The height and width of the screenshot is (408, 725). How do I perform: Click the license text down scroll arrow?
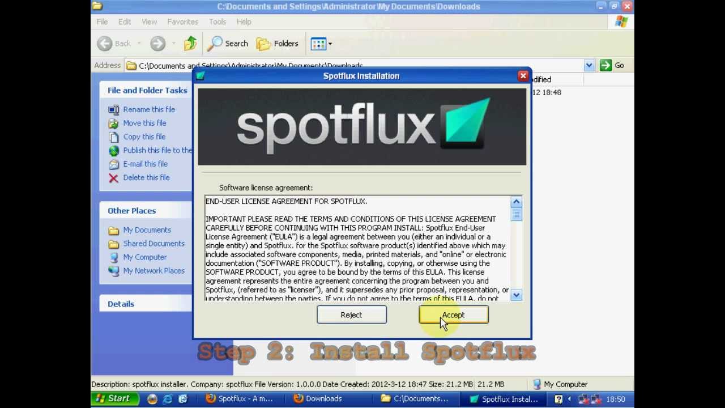[x=516, y=295]
